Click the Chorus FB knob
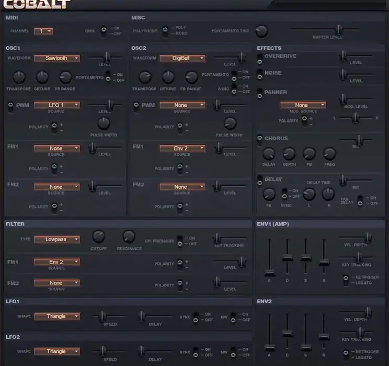389x366 pixels. click(x=309, y=154)
